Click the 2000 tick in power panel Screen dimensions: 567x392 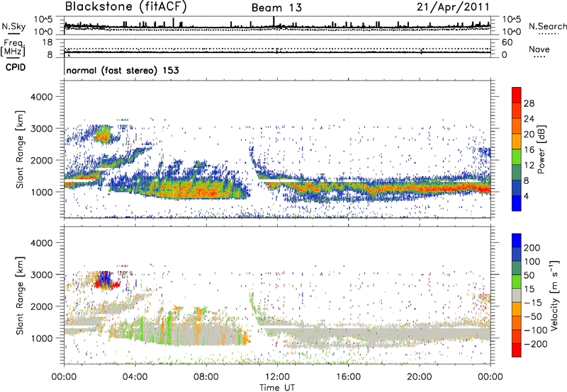click(41, 160)
